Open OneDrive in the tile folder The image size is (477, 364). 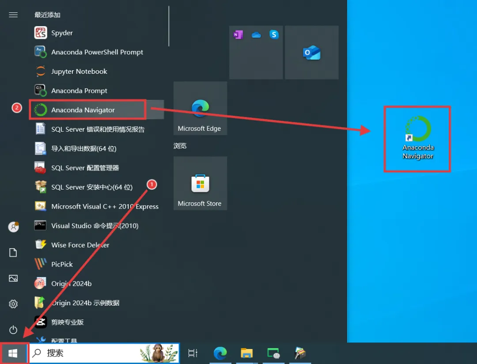coord(256,35)
